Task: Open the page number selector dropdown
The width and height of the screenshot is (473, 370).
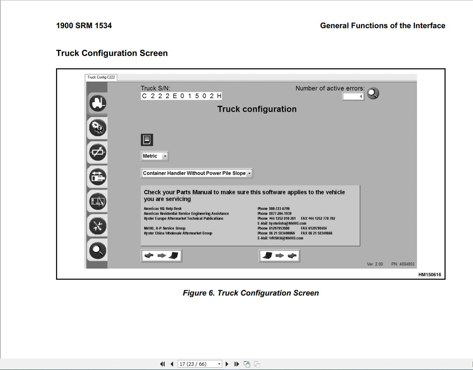Action: coord(219,364)
